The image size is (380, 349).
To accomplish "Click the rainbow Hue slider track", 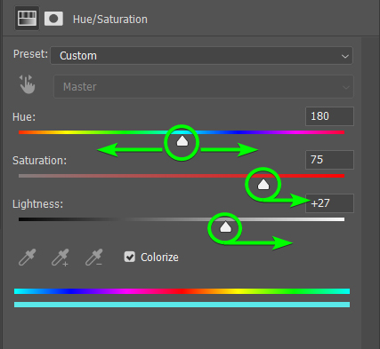I will coord(182,132).
